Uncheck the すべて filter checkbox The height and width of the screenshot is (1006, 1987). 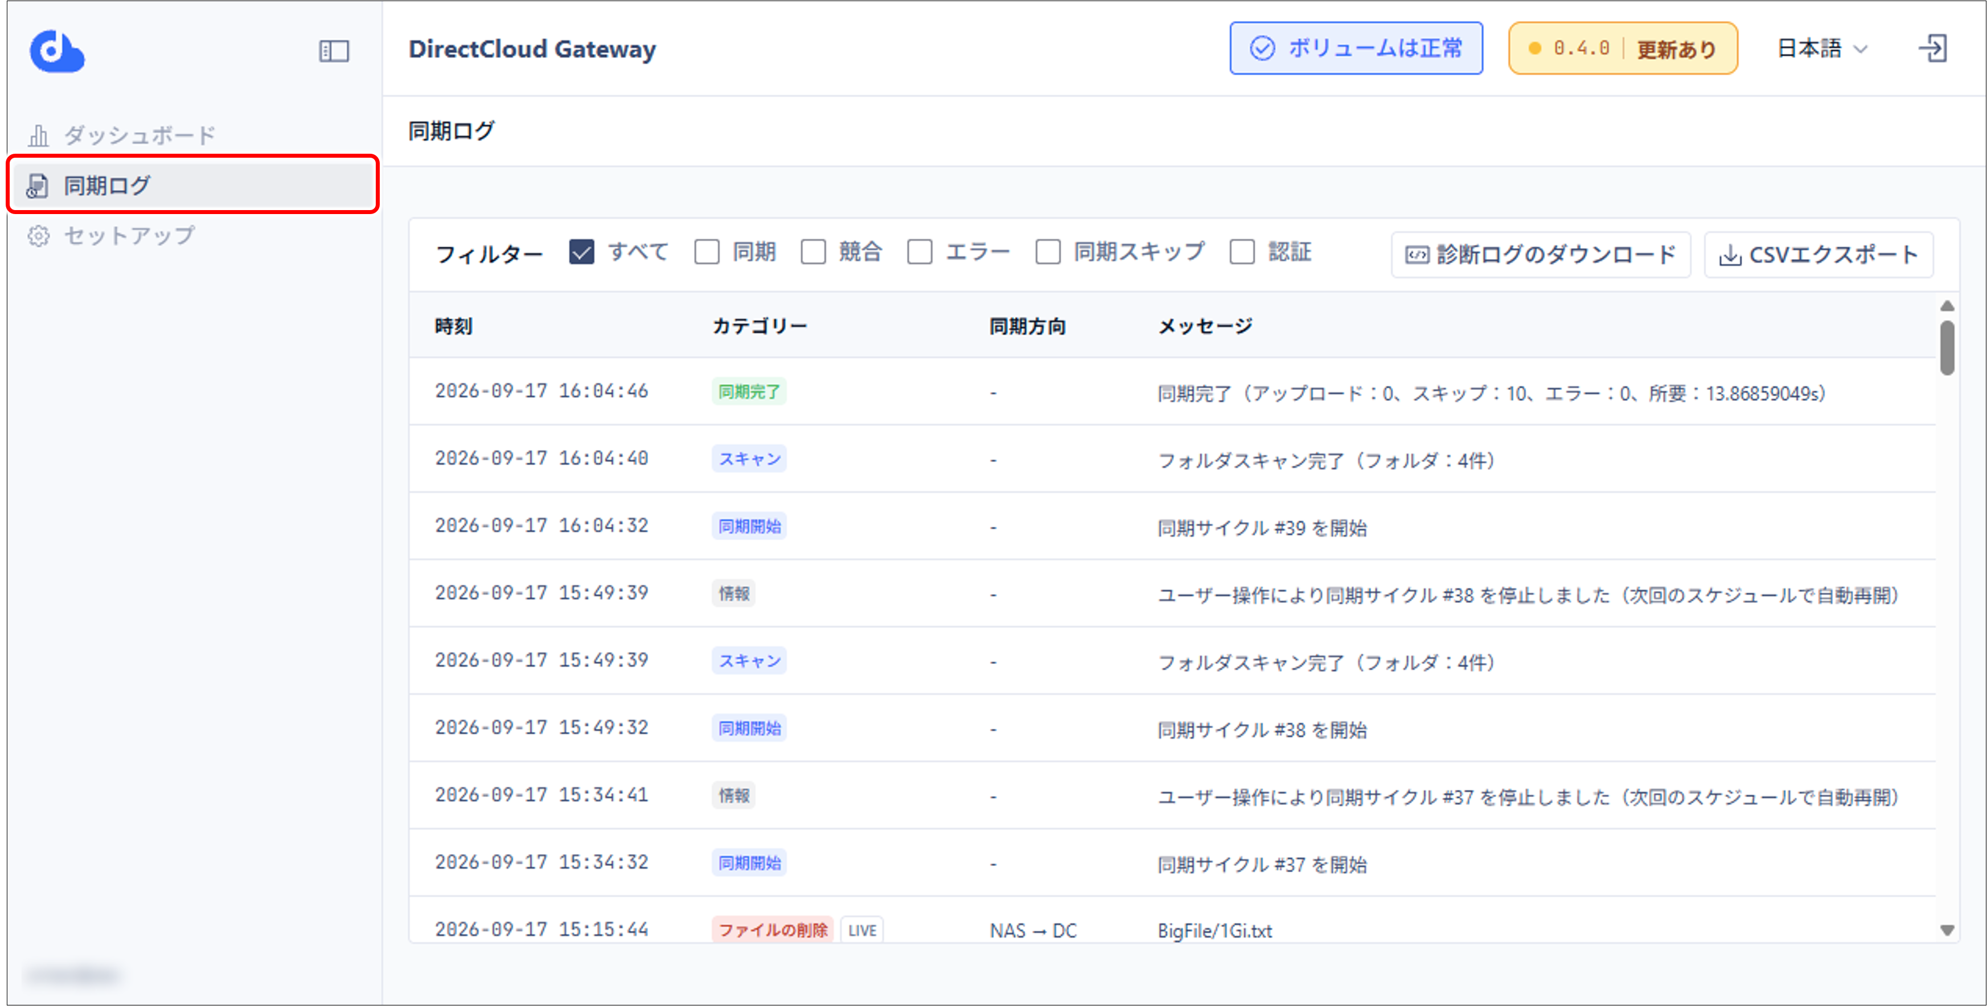[582, 252]
